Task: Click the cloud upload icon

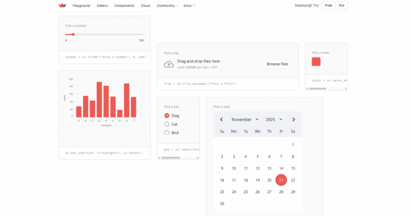Action: pyautogui.click(x=169, y=64)
